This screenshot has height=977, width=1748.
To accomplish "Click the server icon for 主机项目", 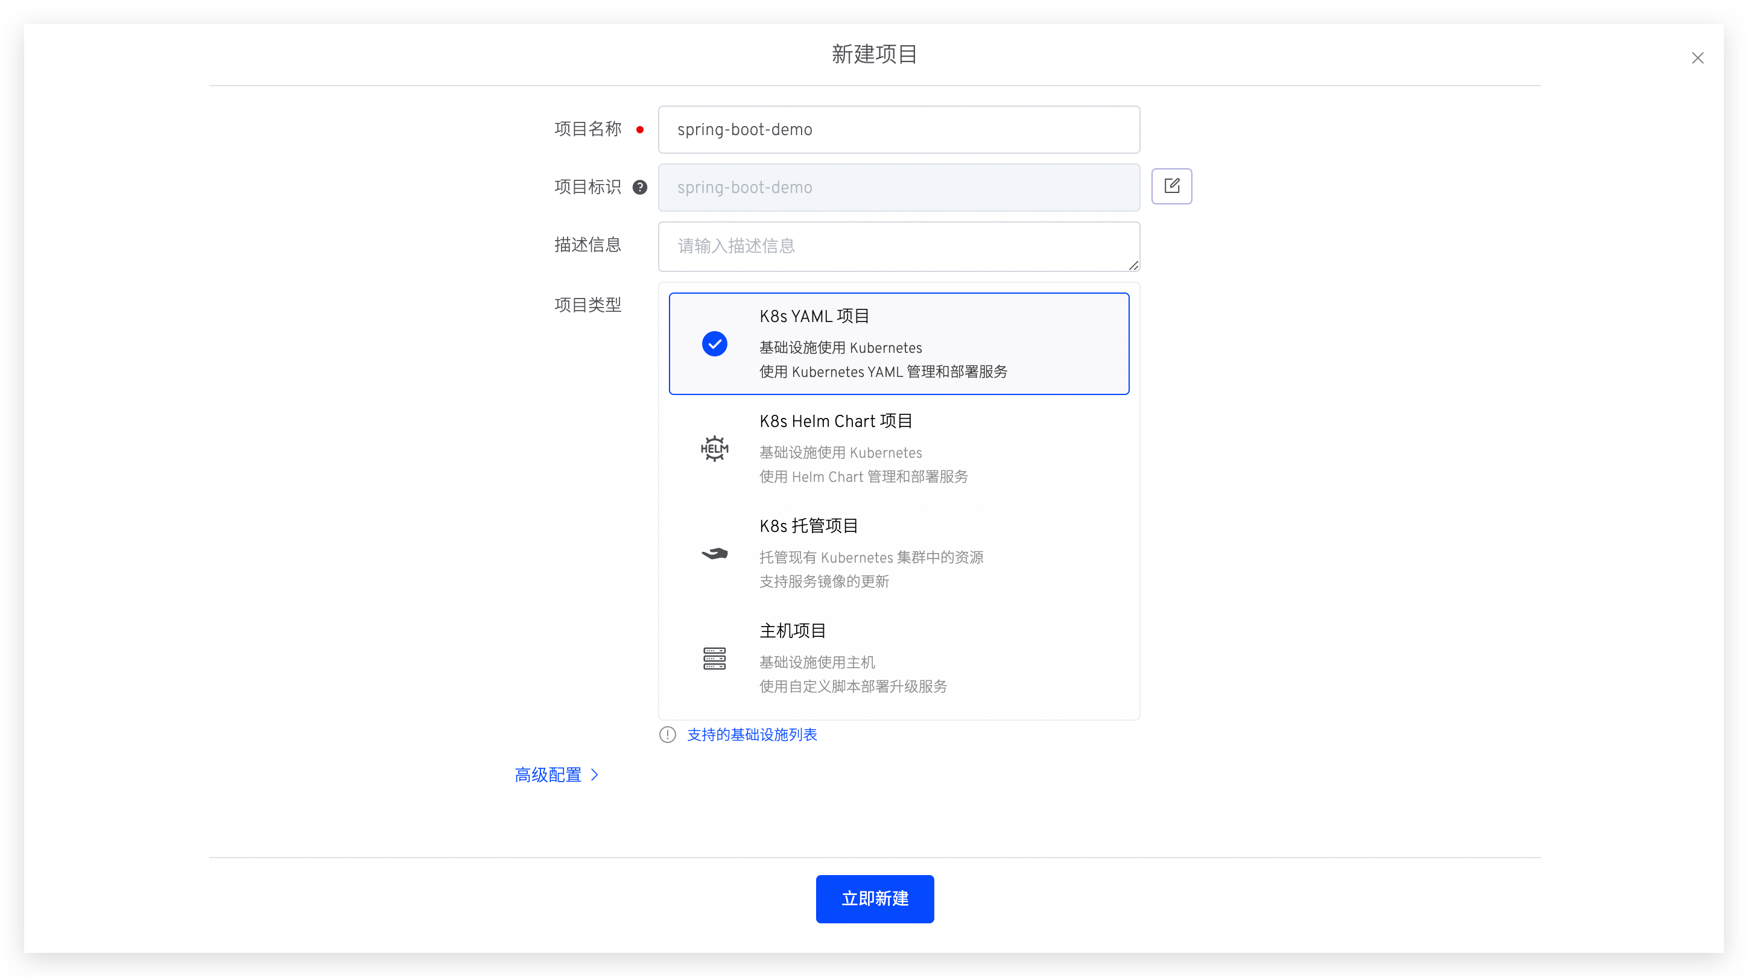I will click(x=715, y=658).
